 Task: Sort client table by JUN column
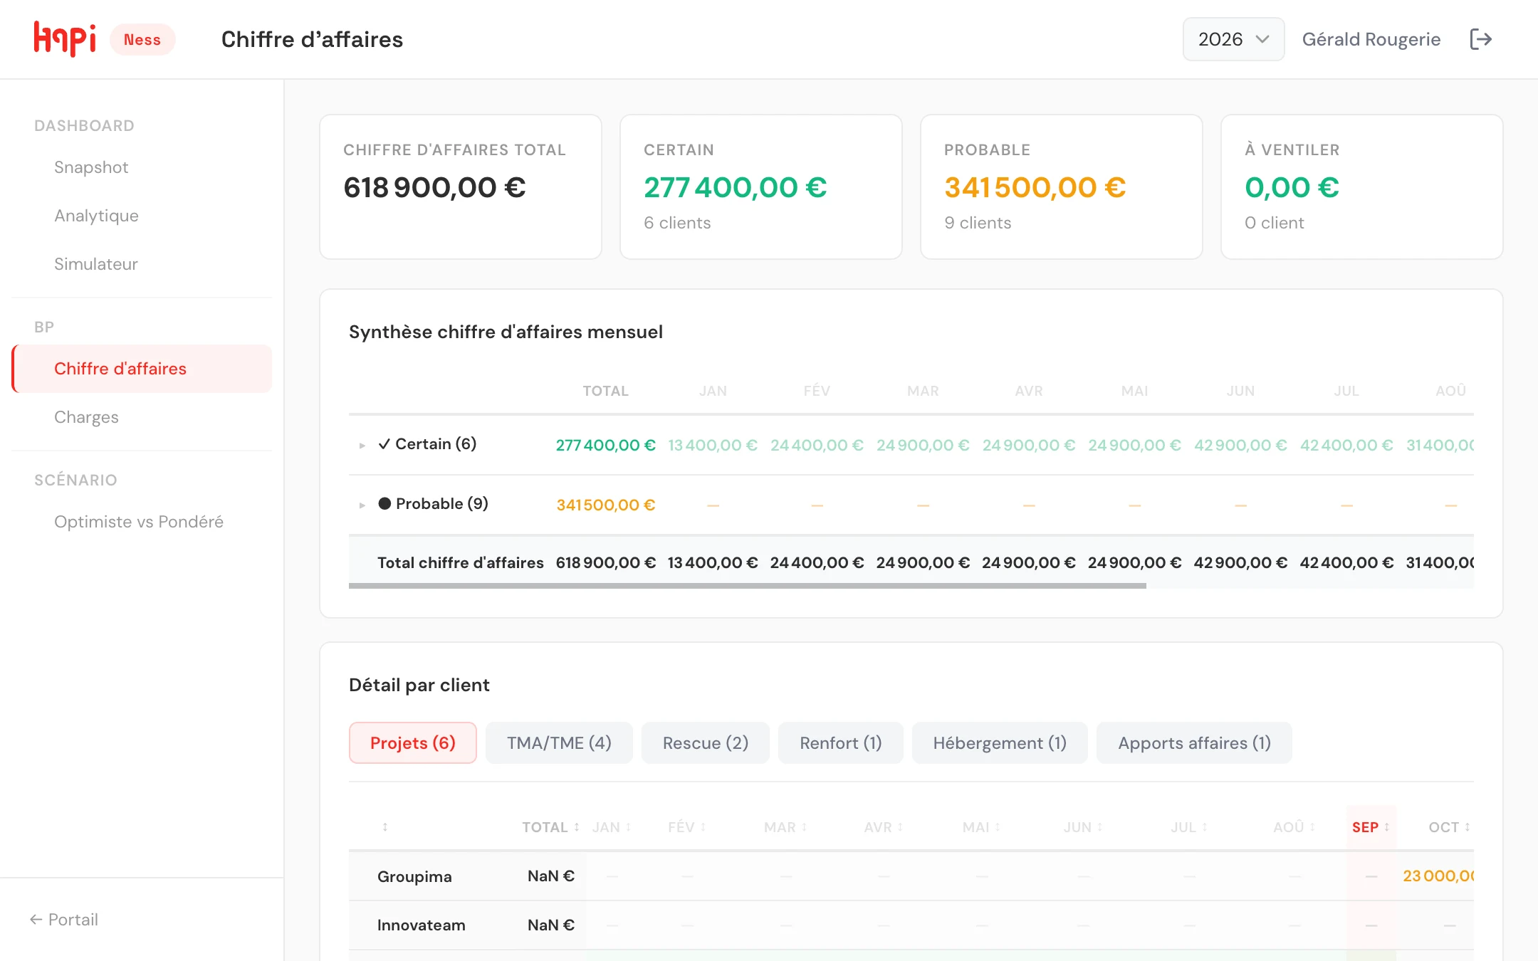[1083, 827]
